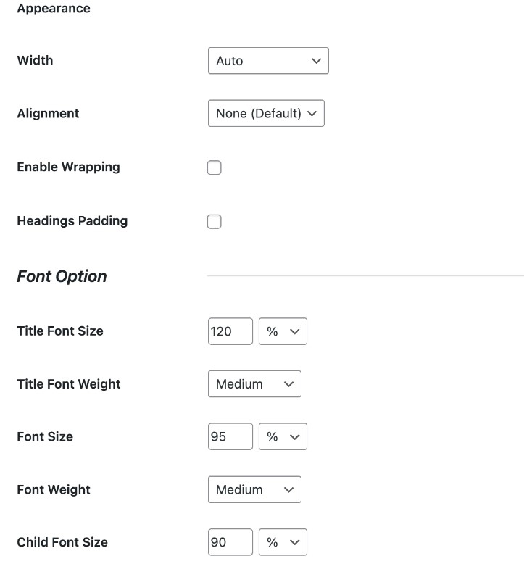Image resolution: width=524 pixels, height=569 pixels.
Task: Expand the Child Font Size unit dropdown
Action: click(x=283, y=542)
